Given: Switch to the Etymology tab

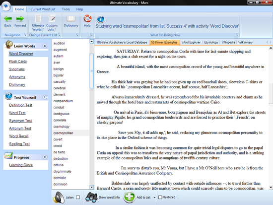Looking at the screenshot, I should click(x=211, y=42).
